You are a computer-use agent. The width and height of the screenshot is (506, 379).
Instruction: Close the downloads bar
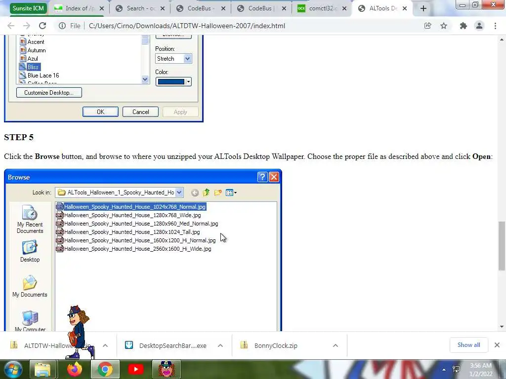point(497,345)
